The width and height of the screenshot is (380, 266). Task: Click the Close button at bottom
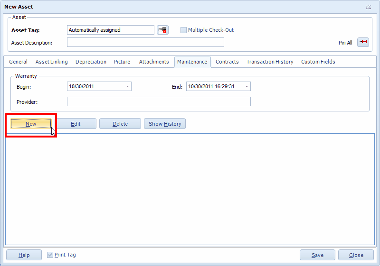point(356,255)
